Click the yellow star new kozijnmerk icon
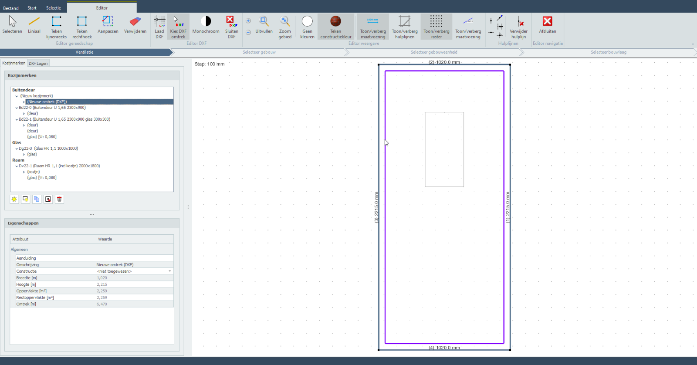The width and height of the screenshot is (697, 365). tap(14, 199)
